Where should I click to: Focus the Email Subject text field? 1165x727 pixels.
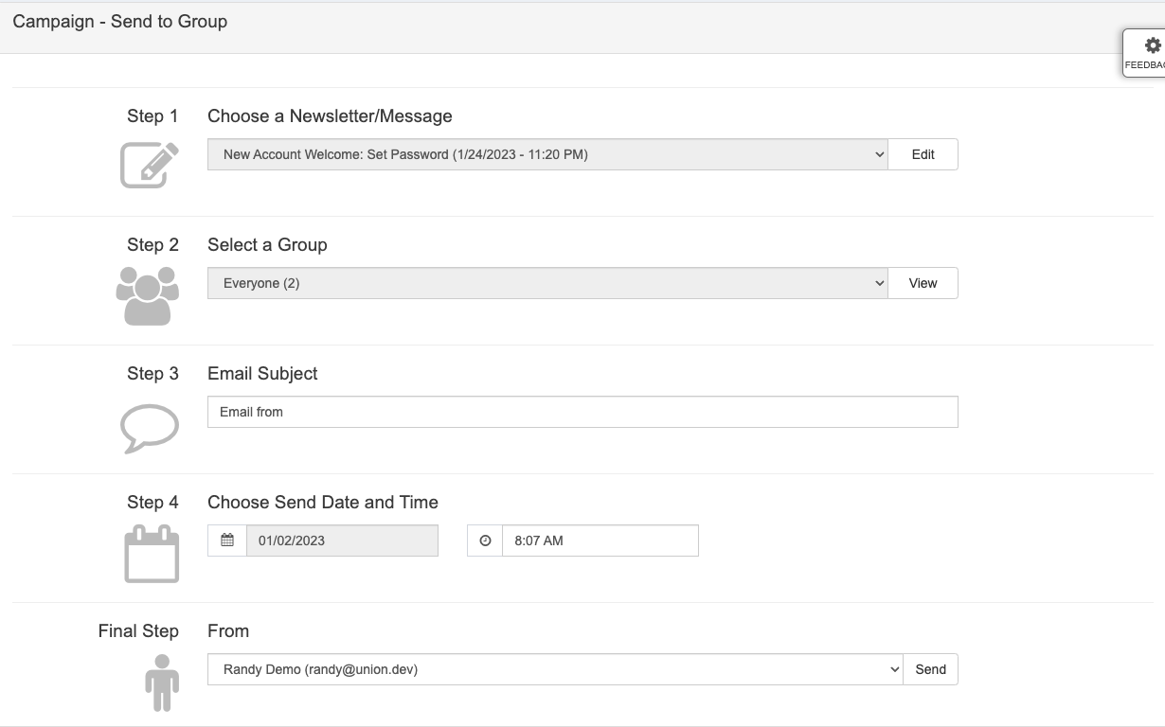tap(582, 412)
